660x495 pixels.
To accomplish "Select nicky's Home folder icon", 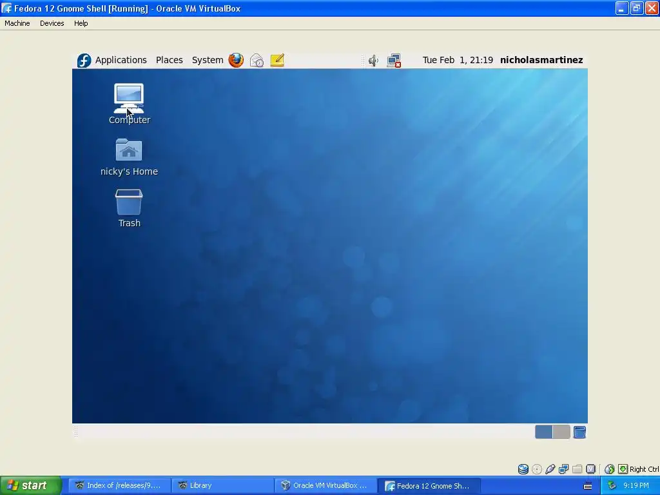I will (x=129, y=157).
